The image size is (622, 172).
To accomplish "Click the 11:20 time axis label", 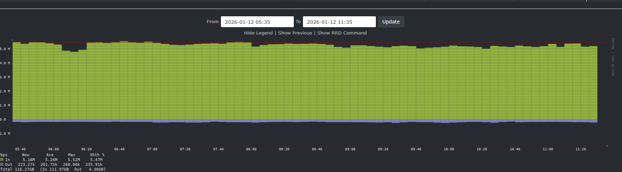I will [x=580, y=149].
